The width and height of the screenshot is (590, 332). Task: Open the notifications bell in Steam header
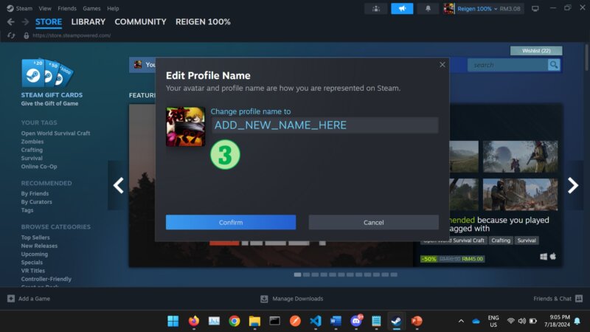pos(428,8)
